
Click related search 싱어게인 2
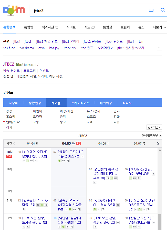pyautogui.click(x=105, y=48)
